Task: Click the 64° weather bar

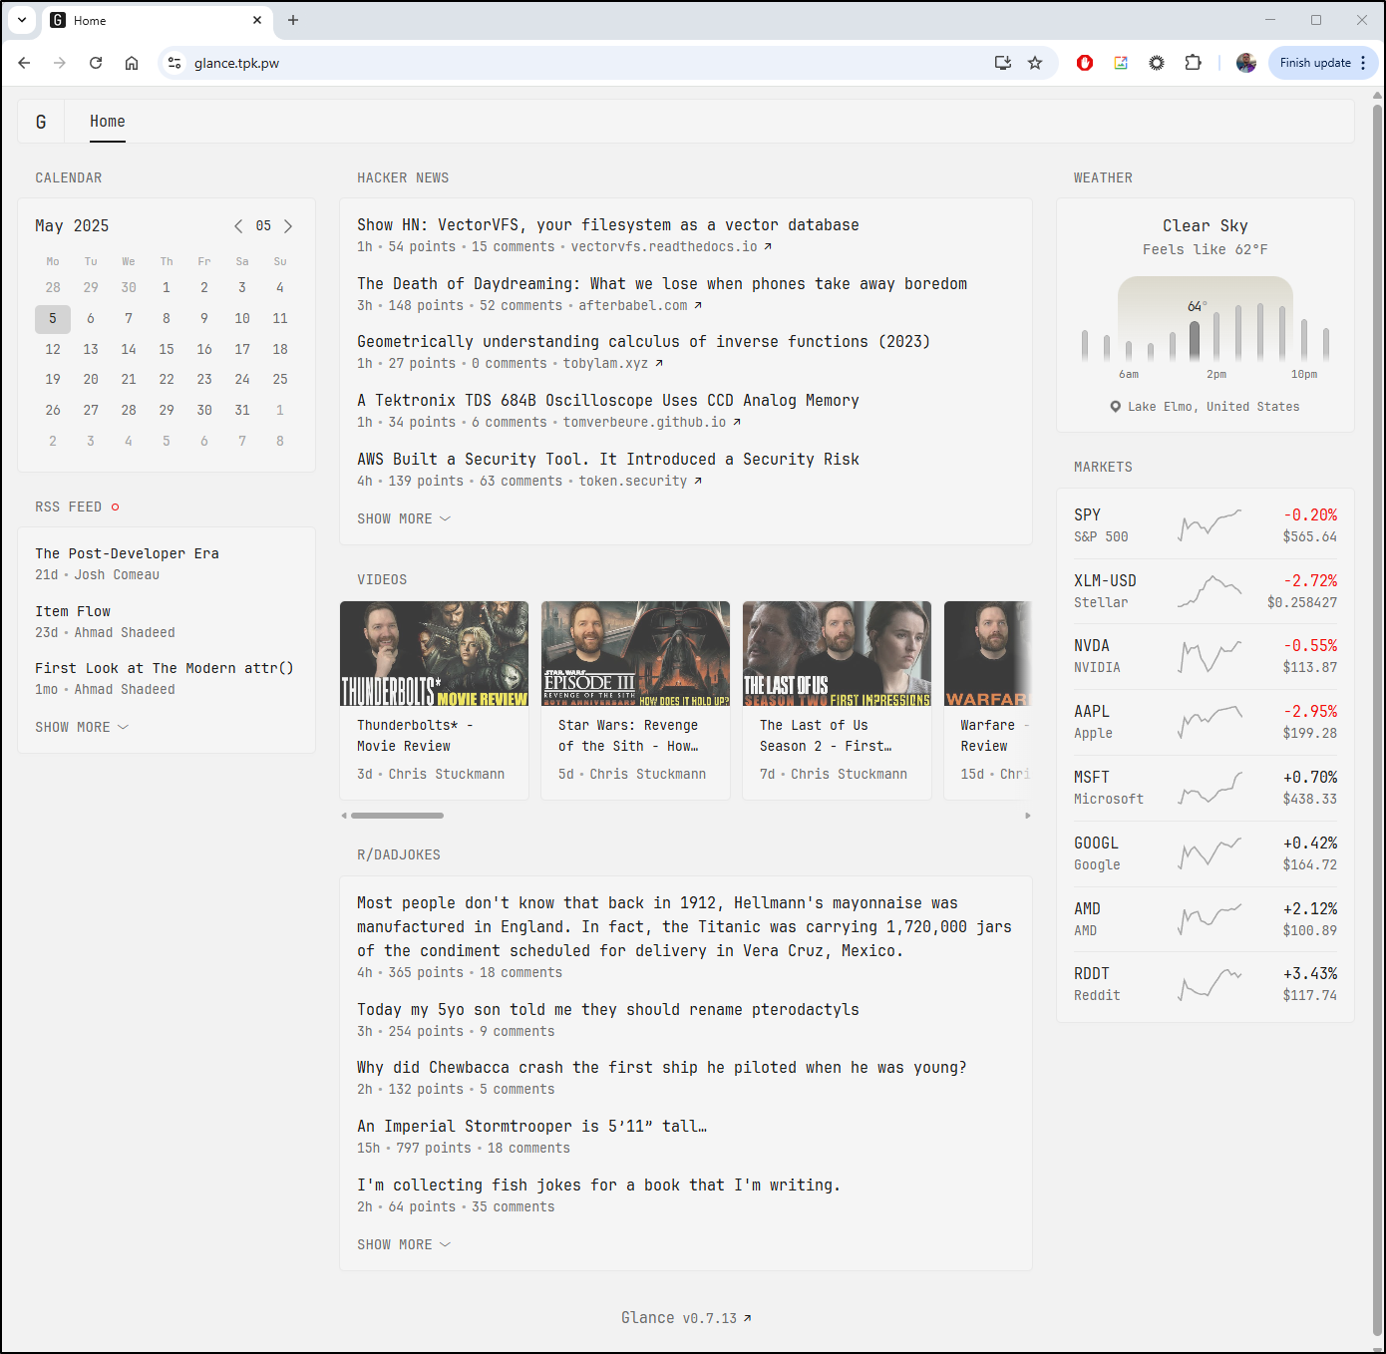Action: (1195, 340)
